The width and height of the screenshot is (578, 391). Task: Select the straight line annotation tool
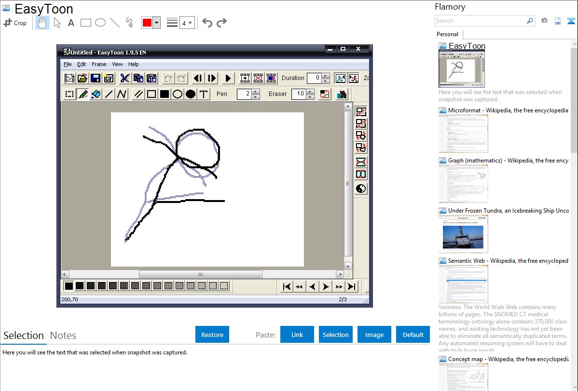[x=115, y=23]
